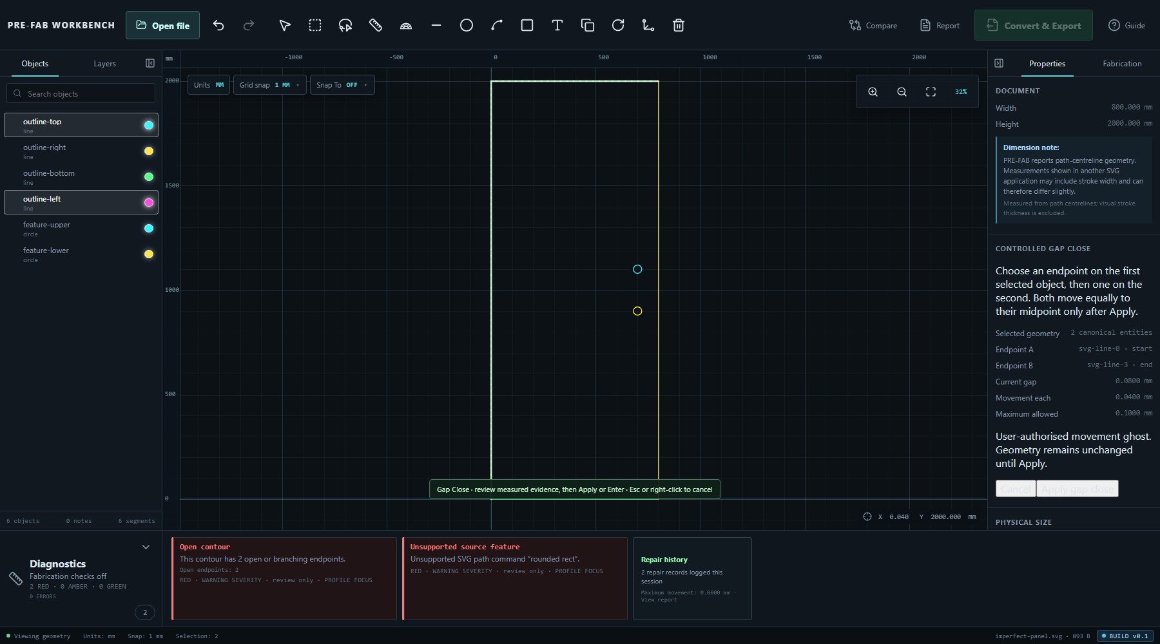1160x644 pixels.
Task: Pick the ruler measure tool
Action: [376, 25]
